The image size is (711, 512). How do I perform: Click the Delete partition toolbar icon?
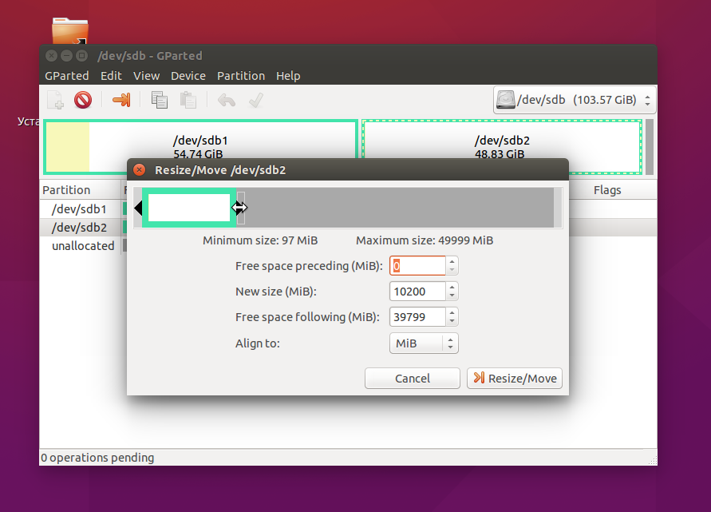[x=83, y=100]
